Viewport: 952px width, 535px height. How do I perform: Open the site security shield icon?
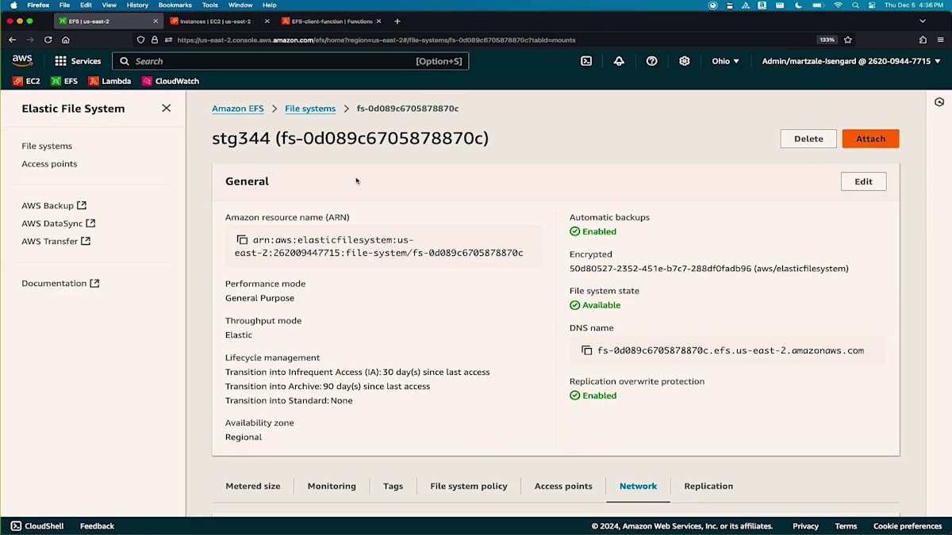140,40
